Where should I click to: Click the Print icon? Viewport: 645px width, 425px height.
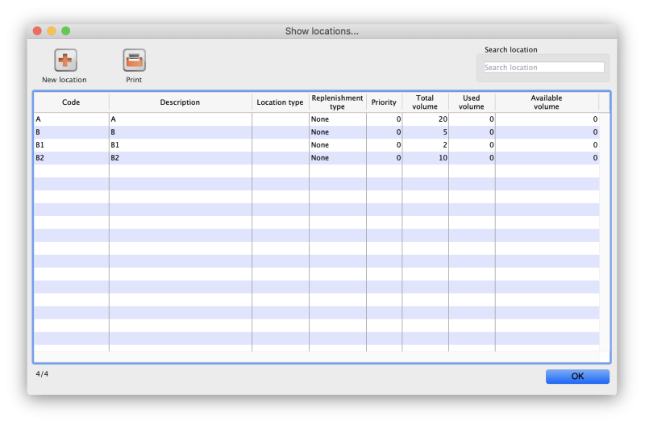click(134, 60)
